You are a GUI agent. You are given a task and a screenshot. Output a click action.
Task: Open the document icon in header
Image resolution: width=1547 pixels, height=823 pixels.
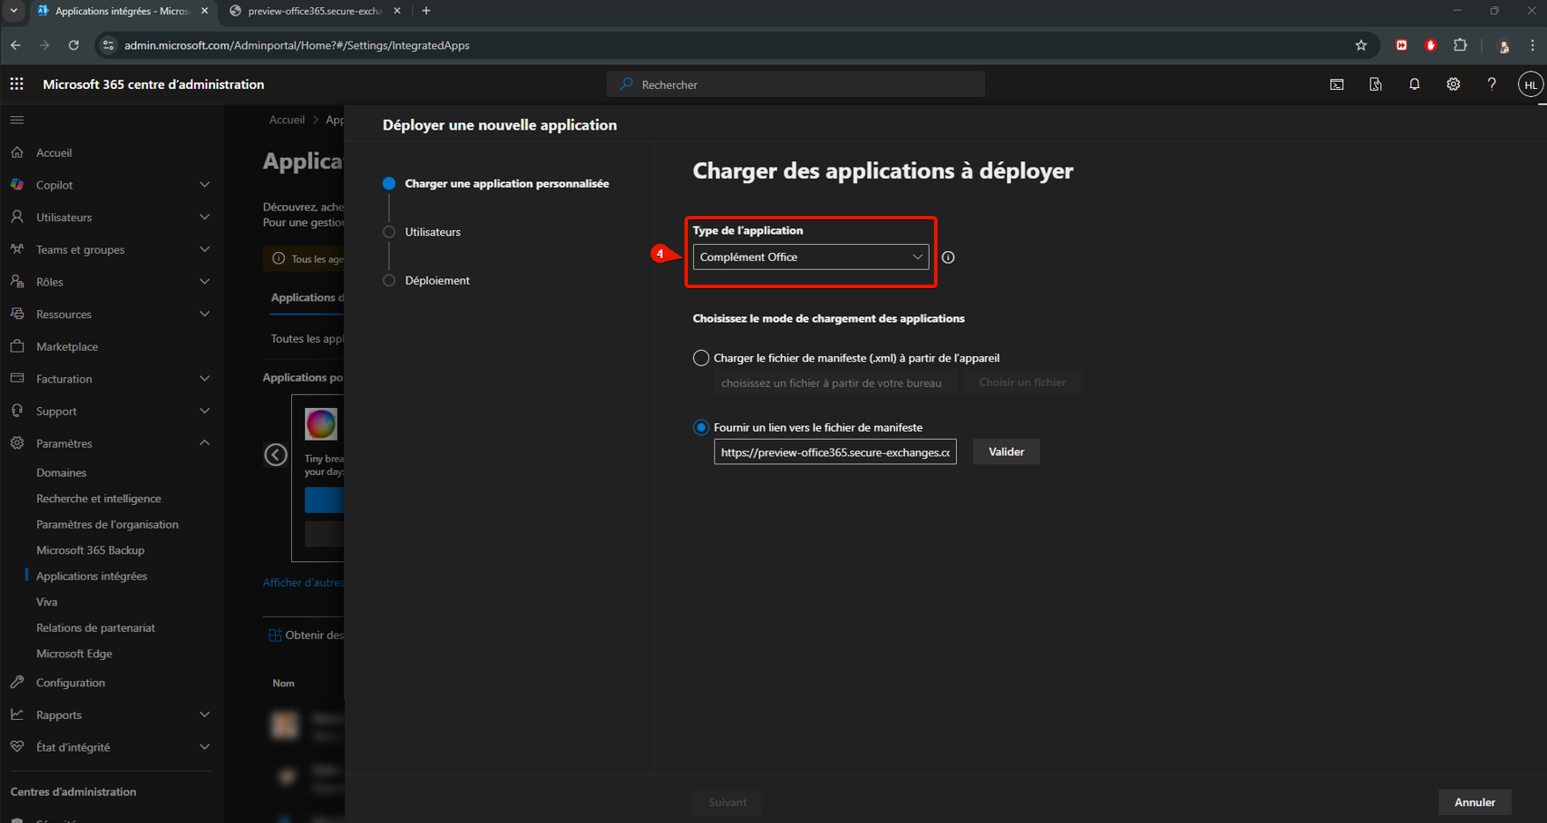click(x=1376, y=85)
